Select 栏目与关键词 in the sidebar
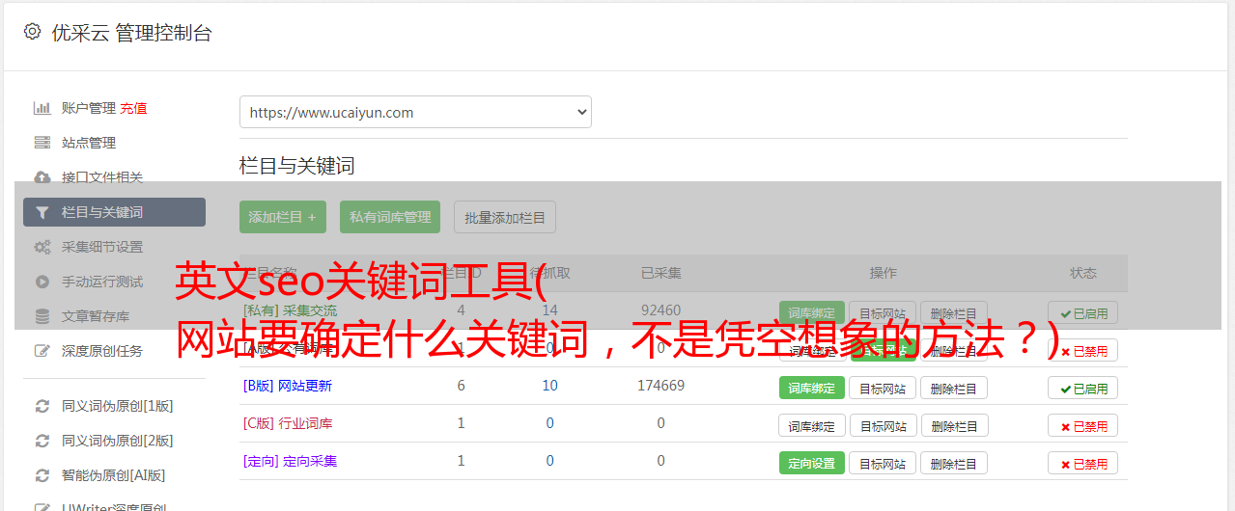This screenshot has height=511, width=1235. (x=114, y=212)
